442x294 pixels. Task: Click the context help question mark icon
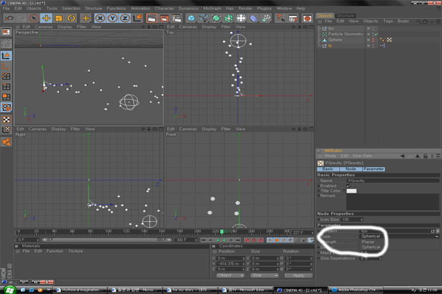pos(280,18)
